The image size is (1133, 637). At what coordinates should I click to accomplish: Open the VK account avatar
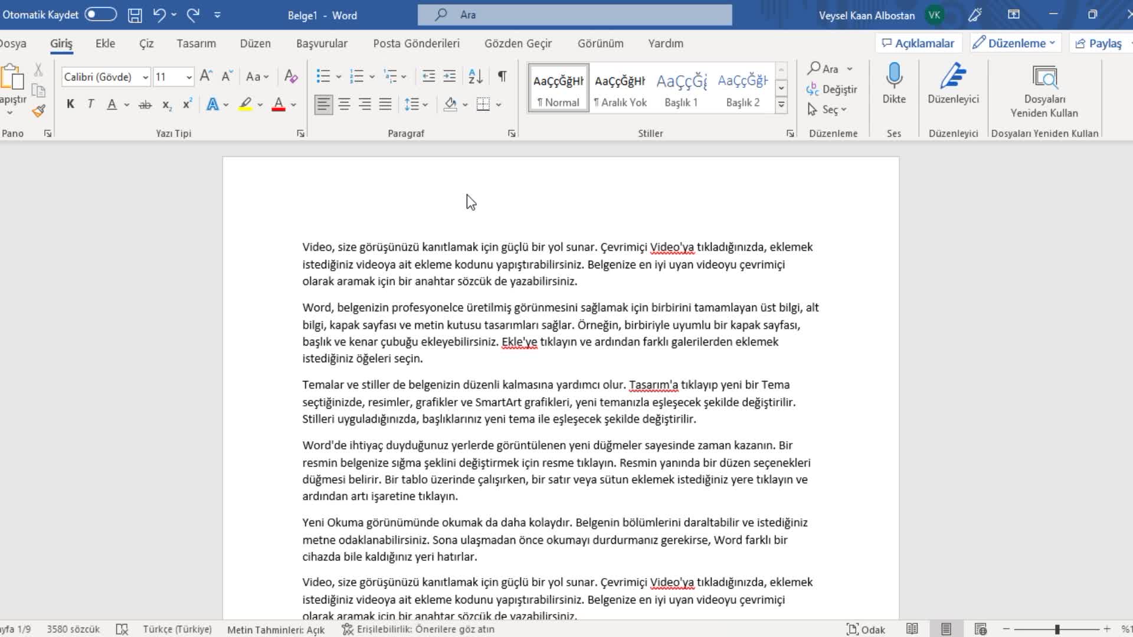click(935, 15)
